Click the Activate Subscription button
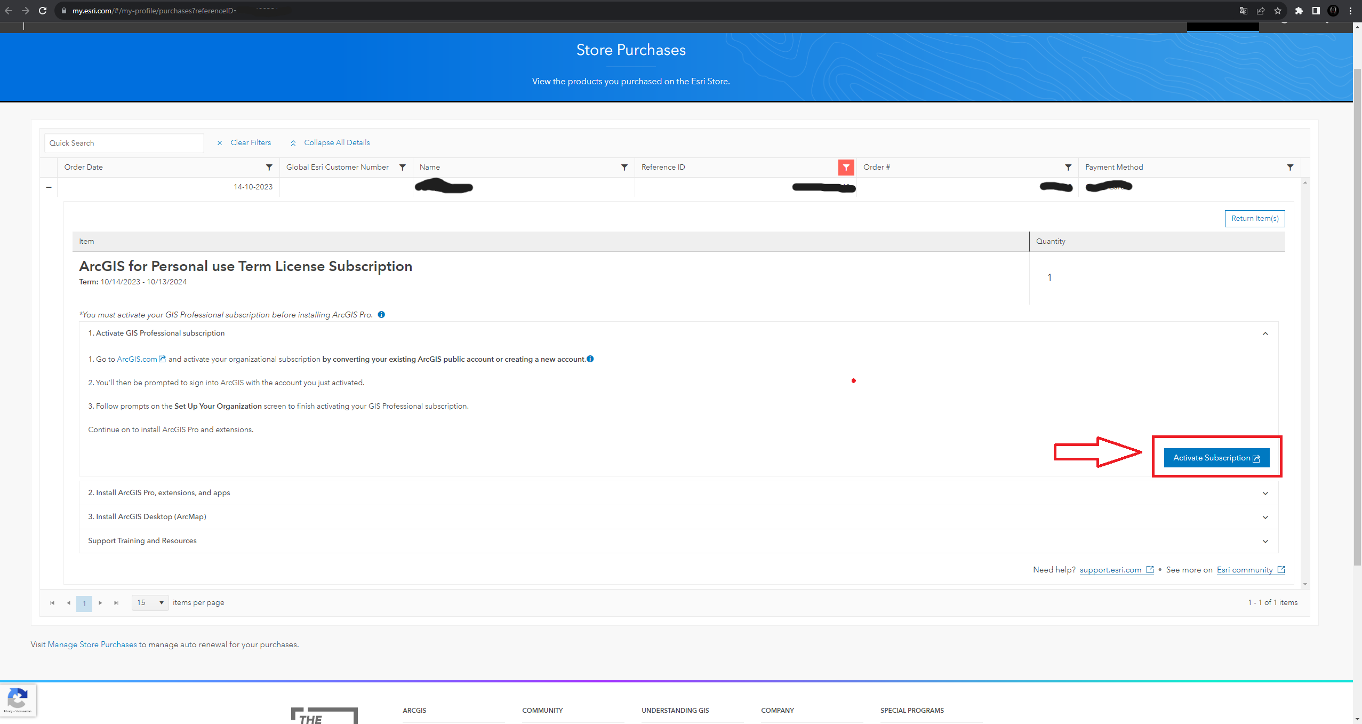The image size is (1362, 724). coord(1216,457)
